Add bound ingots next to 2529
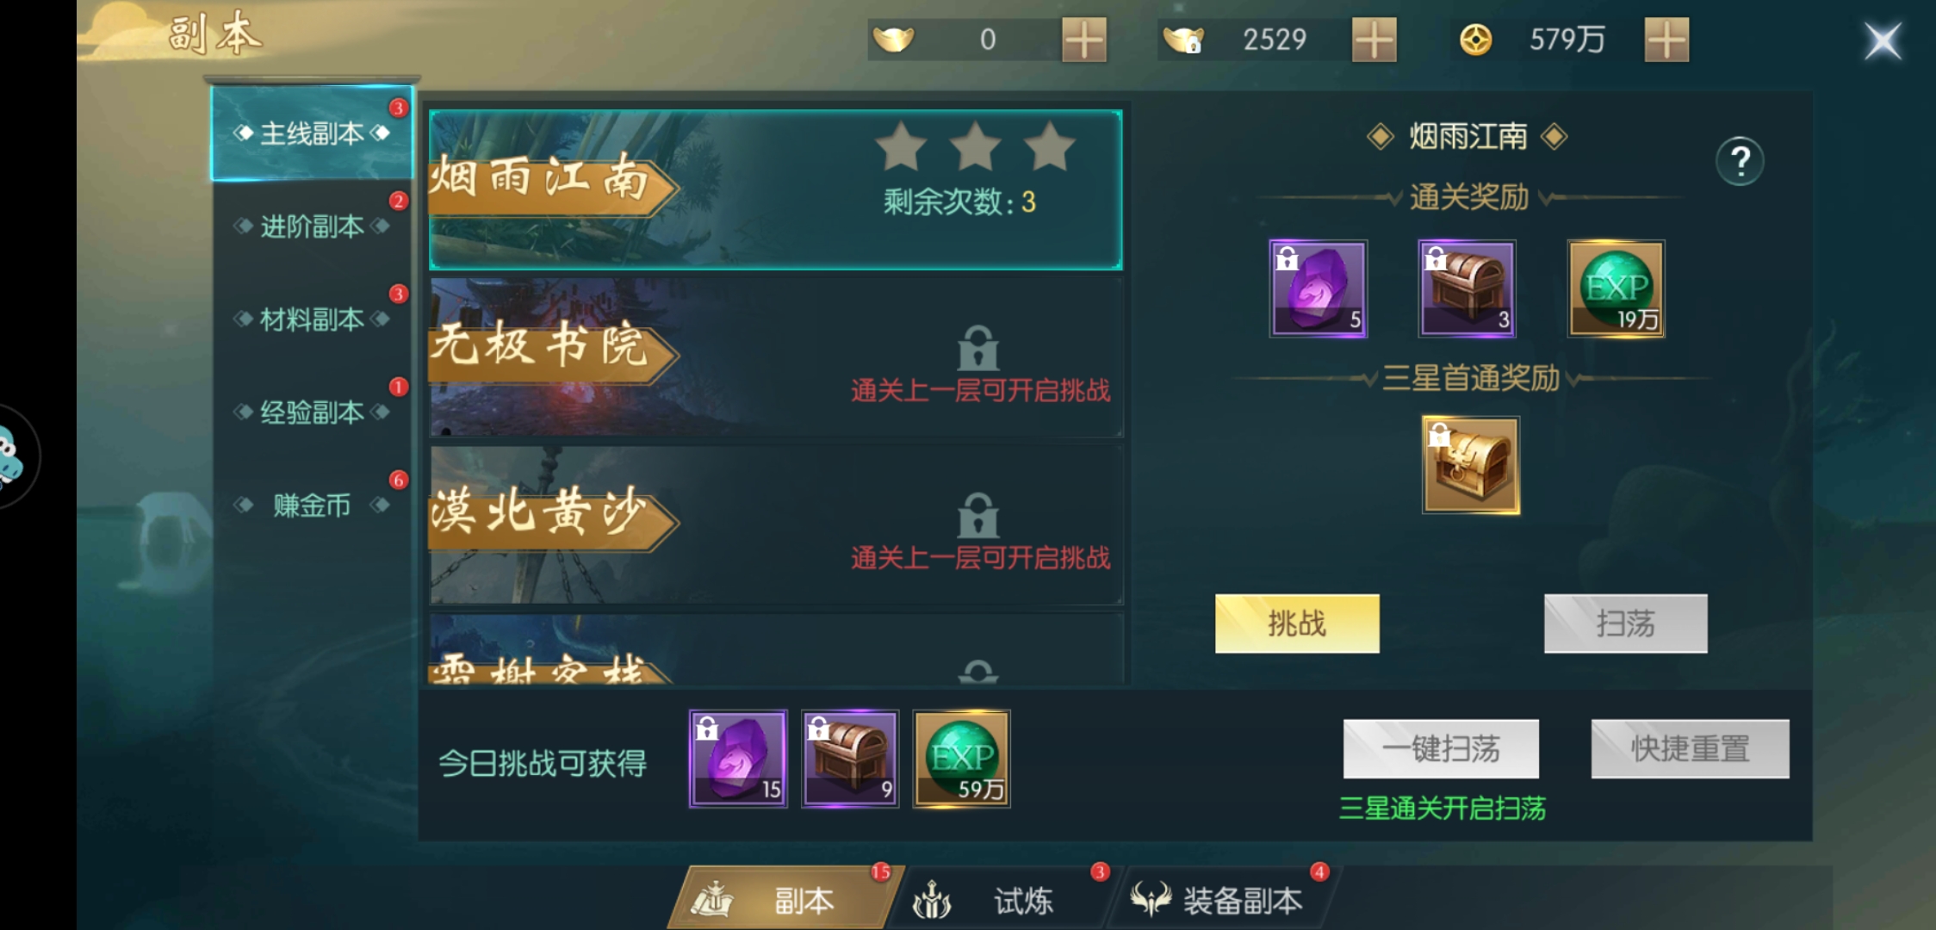This screenshot has height=930, width=1936. (1374, 40)
